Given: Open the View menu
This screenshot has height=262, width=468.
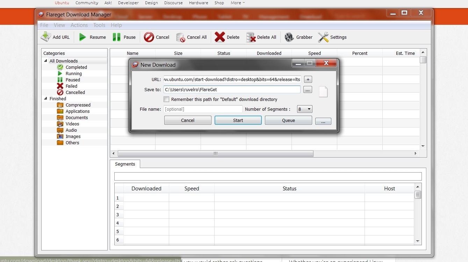Looking at the screenshot, I should point(59,25).
